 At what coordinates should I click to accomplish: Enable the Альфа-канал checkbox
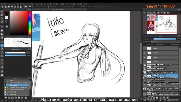point(145,45)
